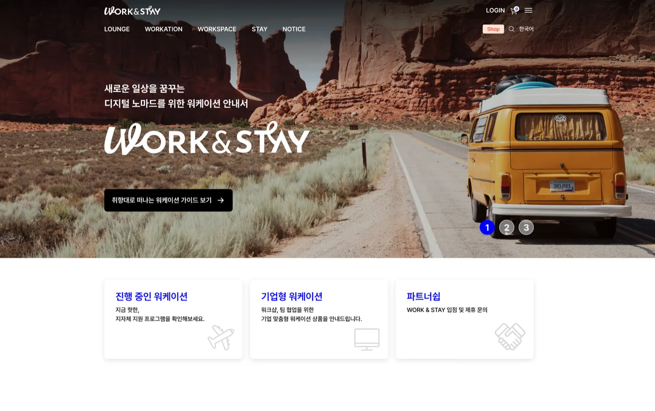Image resolution: width=655 pixels, height=411 pixels.
Task: Select slide 1 indicator
Action: [487, 228]
